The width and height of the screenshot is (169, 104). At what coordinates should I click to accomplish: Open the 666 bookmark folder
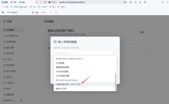pos(52,7)
